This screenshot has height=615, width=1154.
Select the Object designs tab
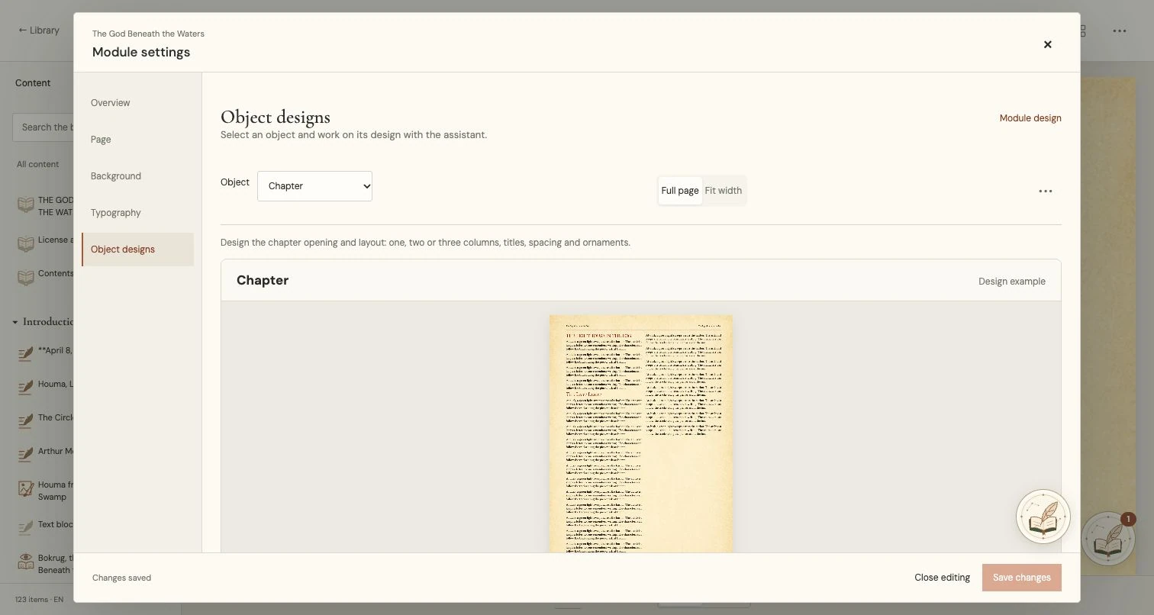pyautogui.click(x=137, y=250)
